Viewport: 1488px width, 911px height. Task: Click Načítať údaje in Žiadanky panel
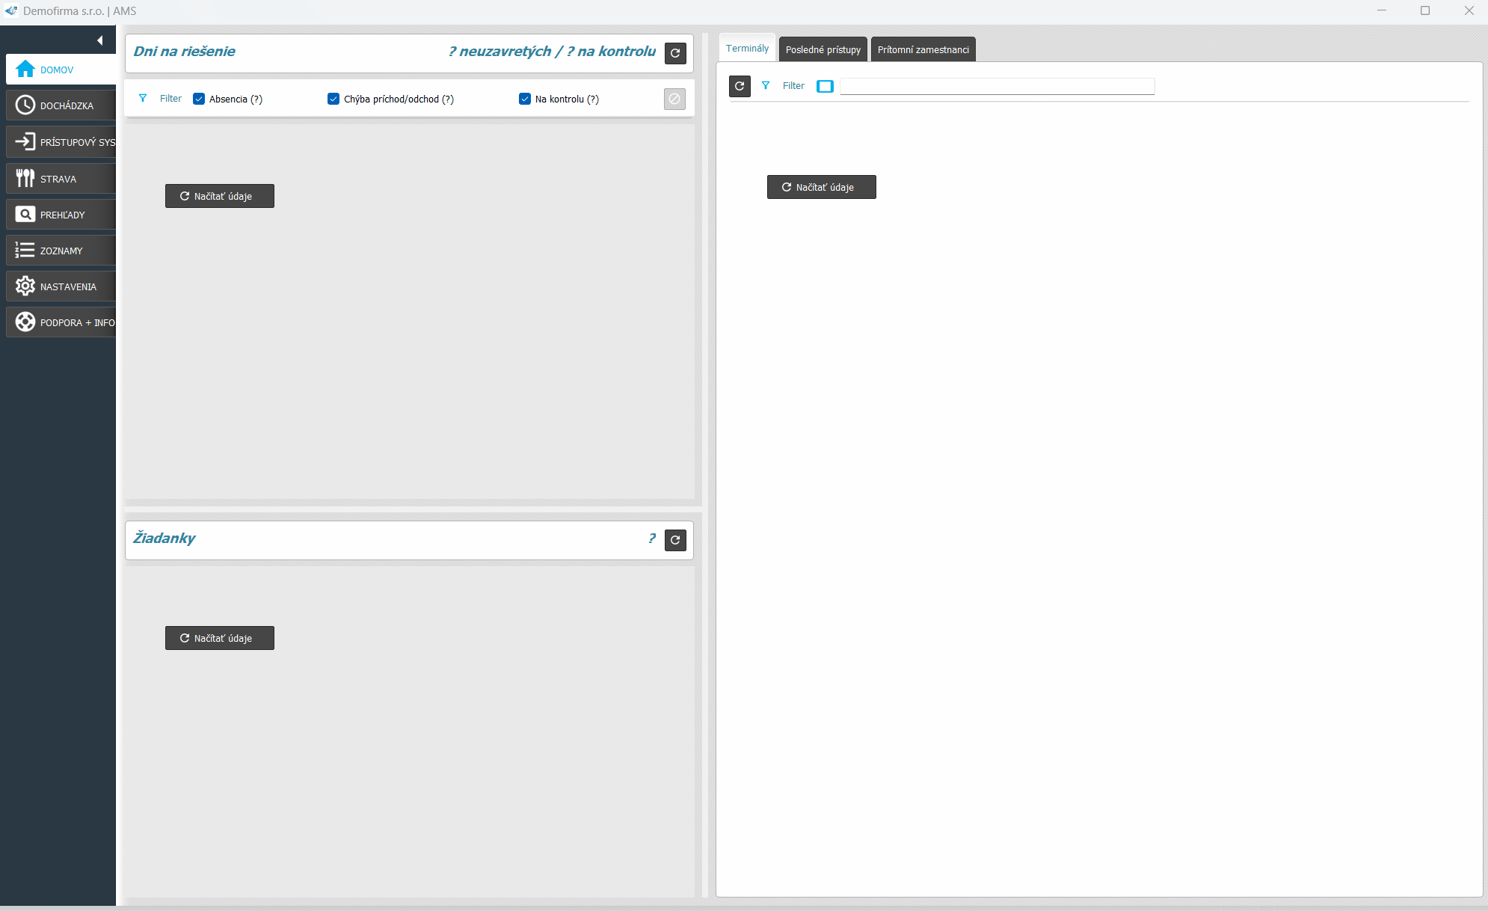(x=219, y=638)
